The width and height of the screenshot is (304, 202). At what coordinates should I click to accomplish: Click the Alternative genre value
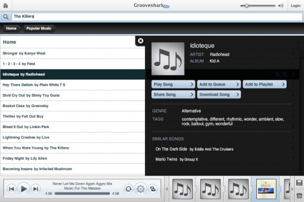click(x=191, y=111)
